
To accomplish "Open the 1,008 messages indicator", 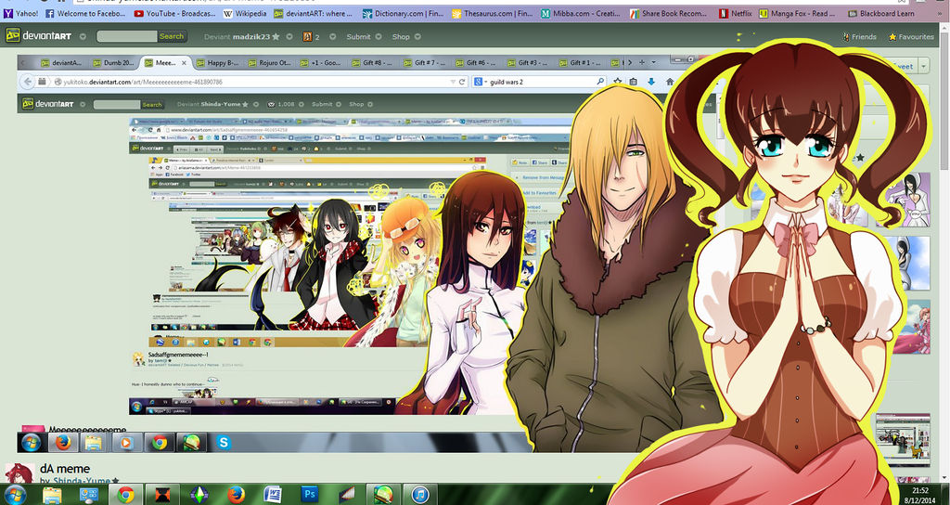I will pos(280,104).
